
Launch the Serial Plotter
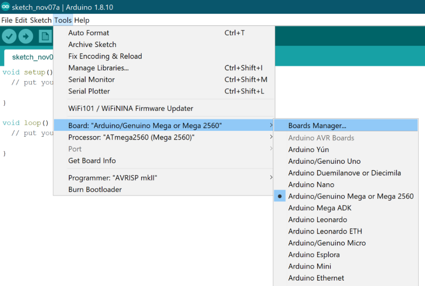[x=164, y=91]
